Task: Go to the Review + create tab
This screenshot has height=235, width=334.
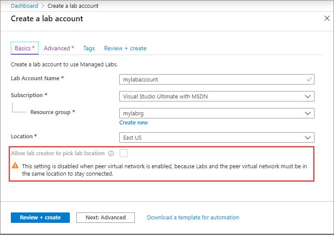Action: (x=125, y=48)
